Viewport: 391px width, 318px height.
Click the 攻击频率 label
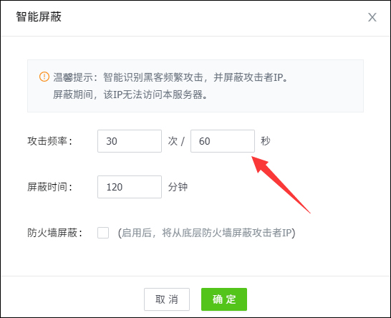(50, 141)
